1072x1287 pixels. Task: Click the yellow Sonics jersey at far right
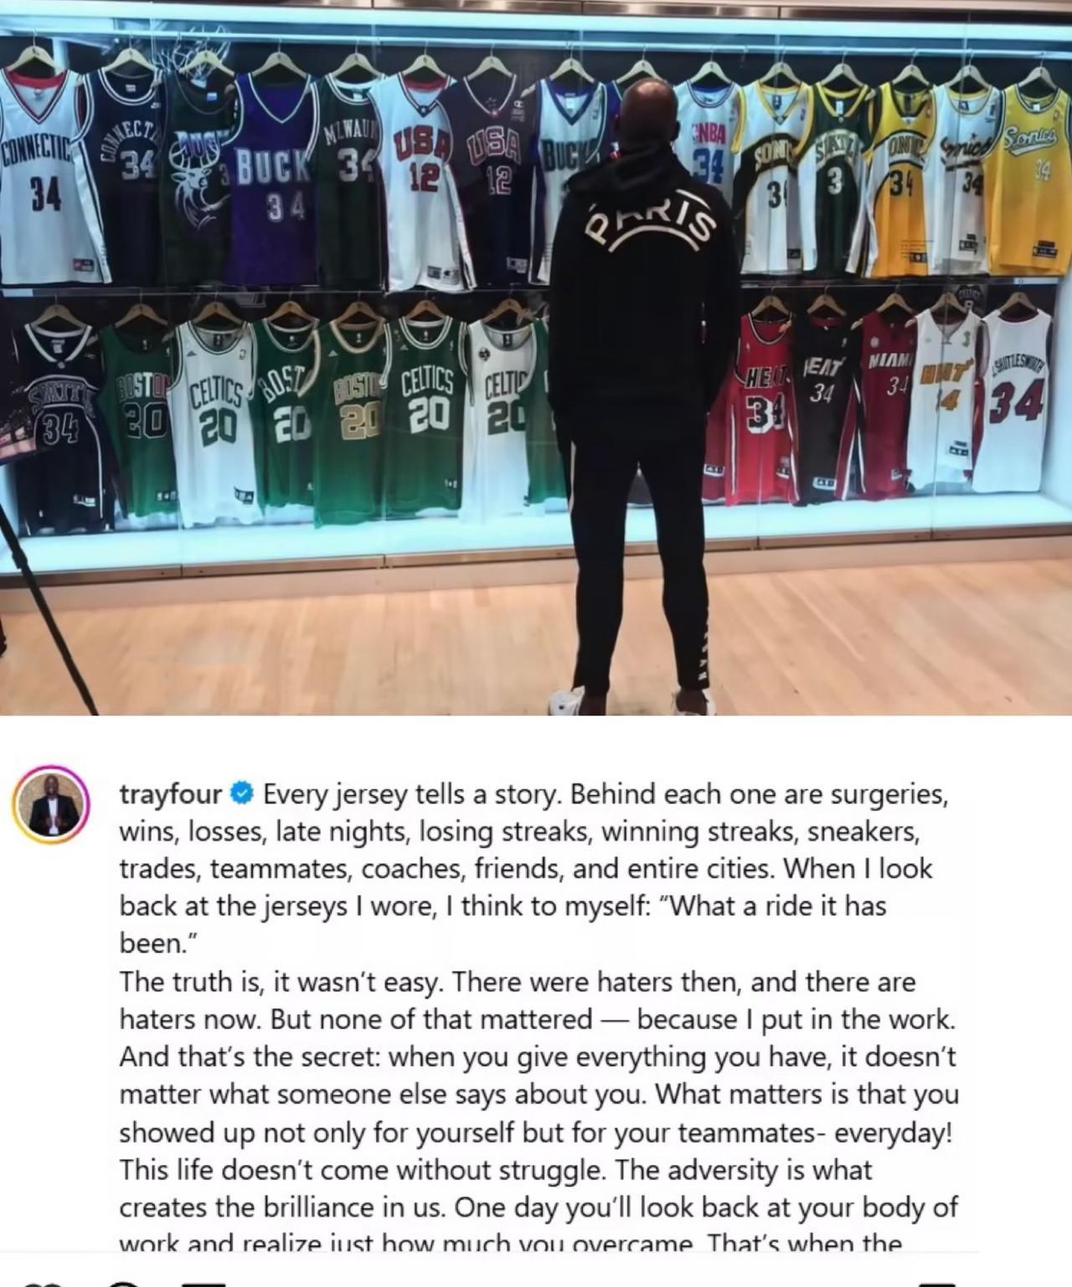(x=1032, y=180)
